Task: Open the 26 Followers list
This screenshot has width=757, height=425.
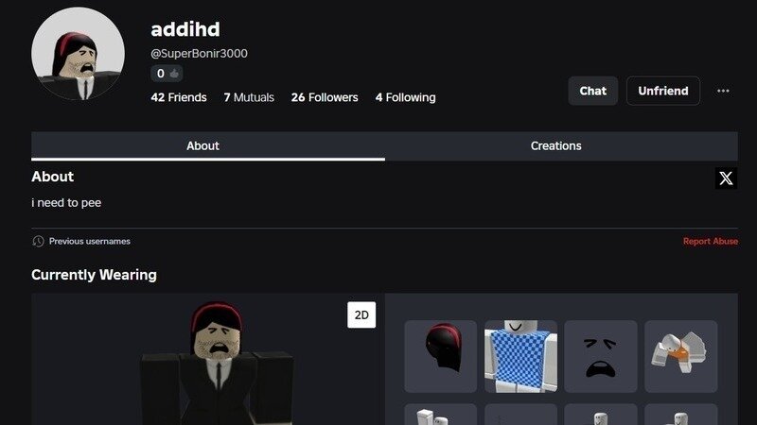Action: [x=325, y=97]
